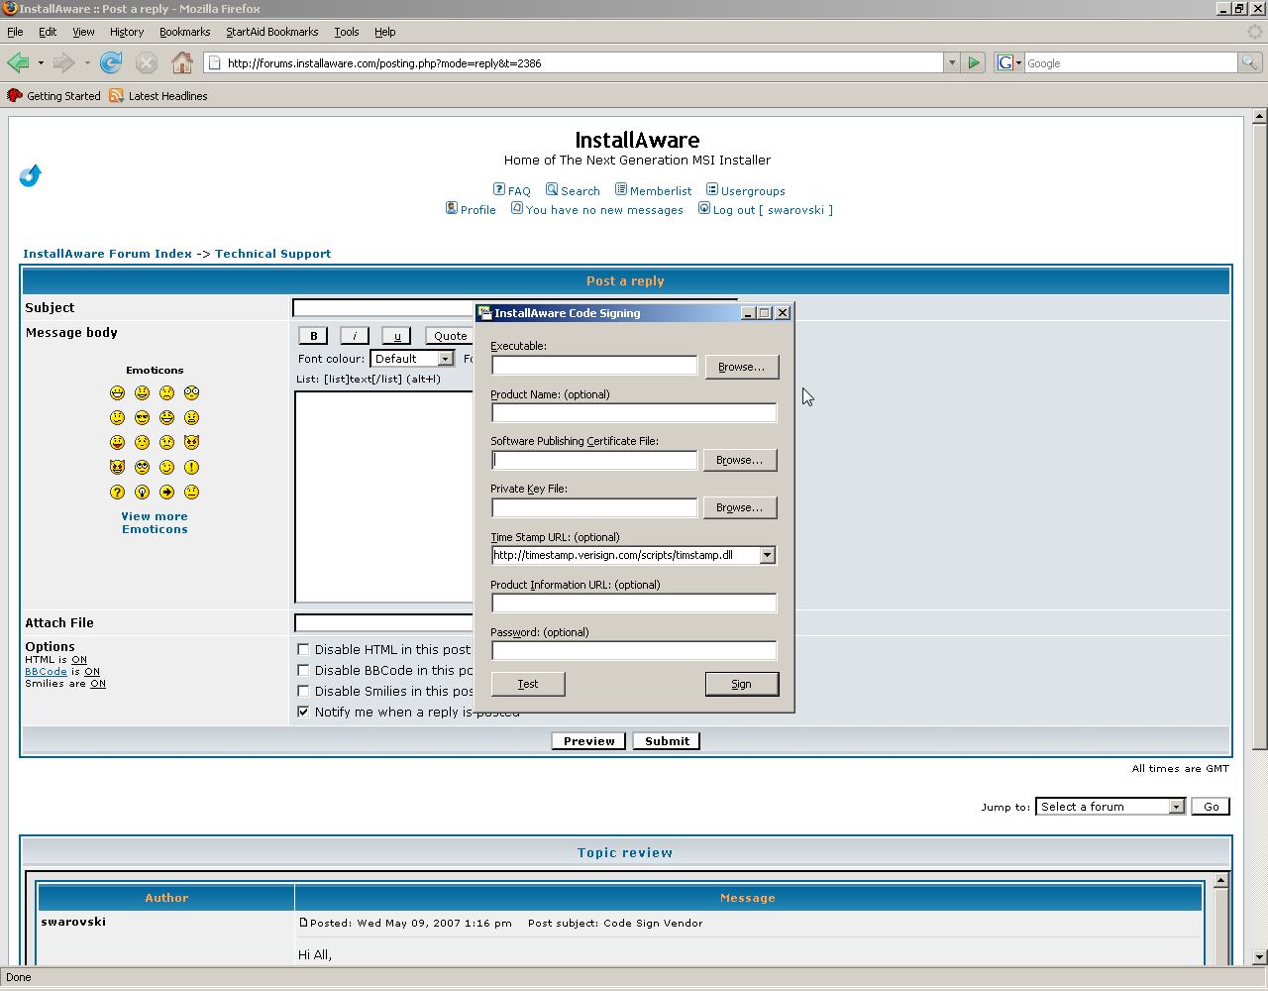
Task: Check Disable Smilies in this post
Action: (x=303, y=691)
